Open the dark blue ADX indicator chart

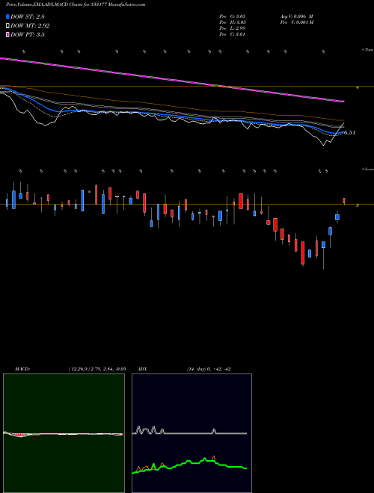[191, 433]
